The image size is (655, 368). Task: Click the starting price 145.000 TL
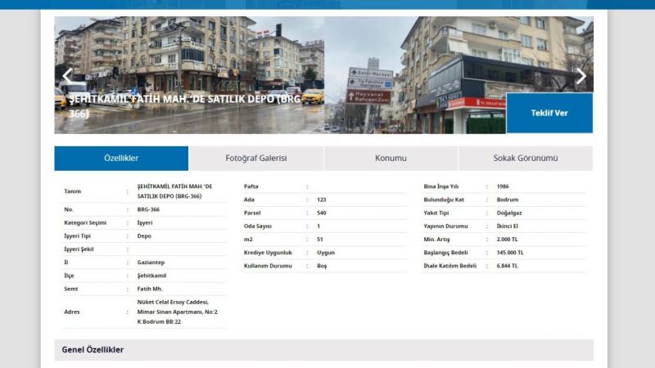(510, 253)
